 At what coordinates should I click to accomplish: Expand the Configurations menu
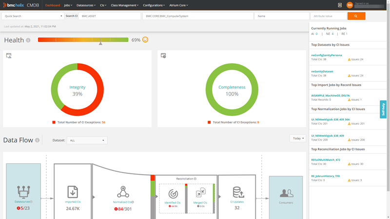click(154, 5)
